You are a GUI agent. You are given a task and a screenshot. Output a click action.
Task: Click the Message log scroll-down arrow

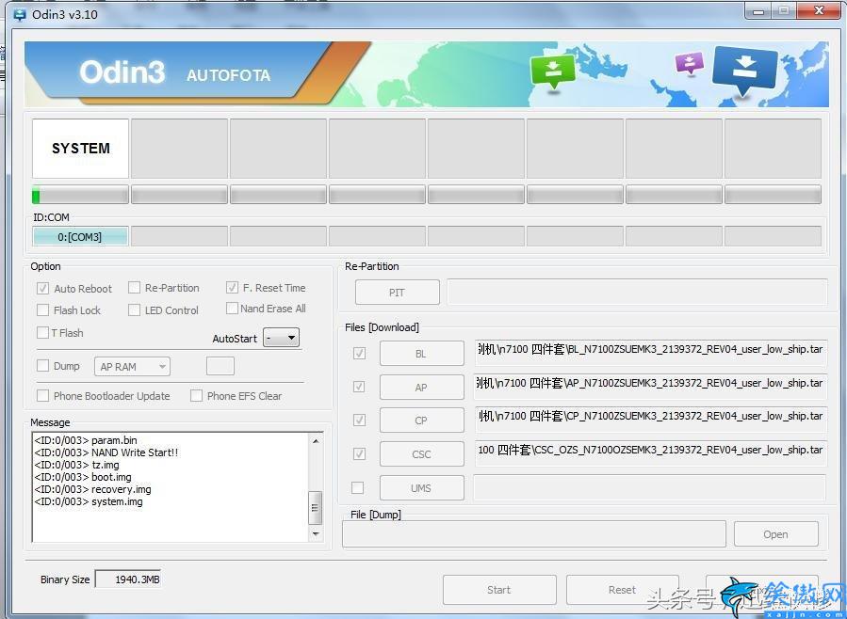pos(316,533)
